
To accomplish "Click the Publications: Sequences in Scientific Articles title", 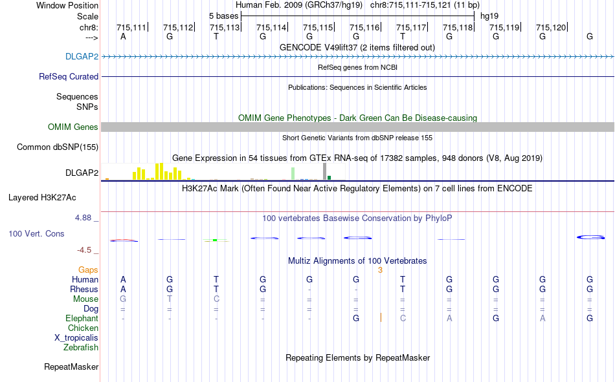I will 357,87.
